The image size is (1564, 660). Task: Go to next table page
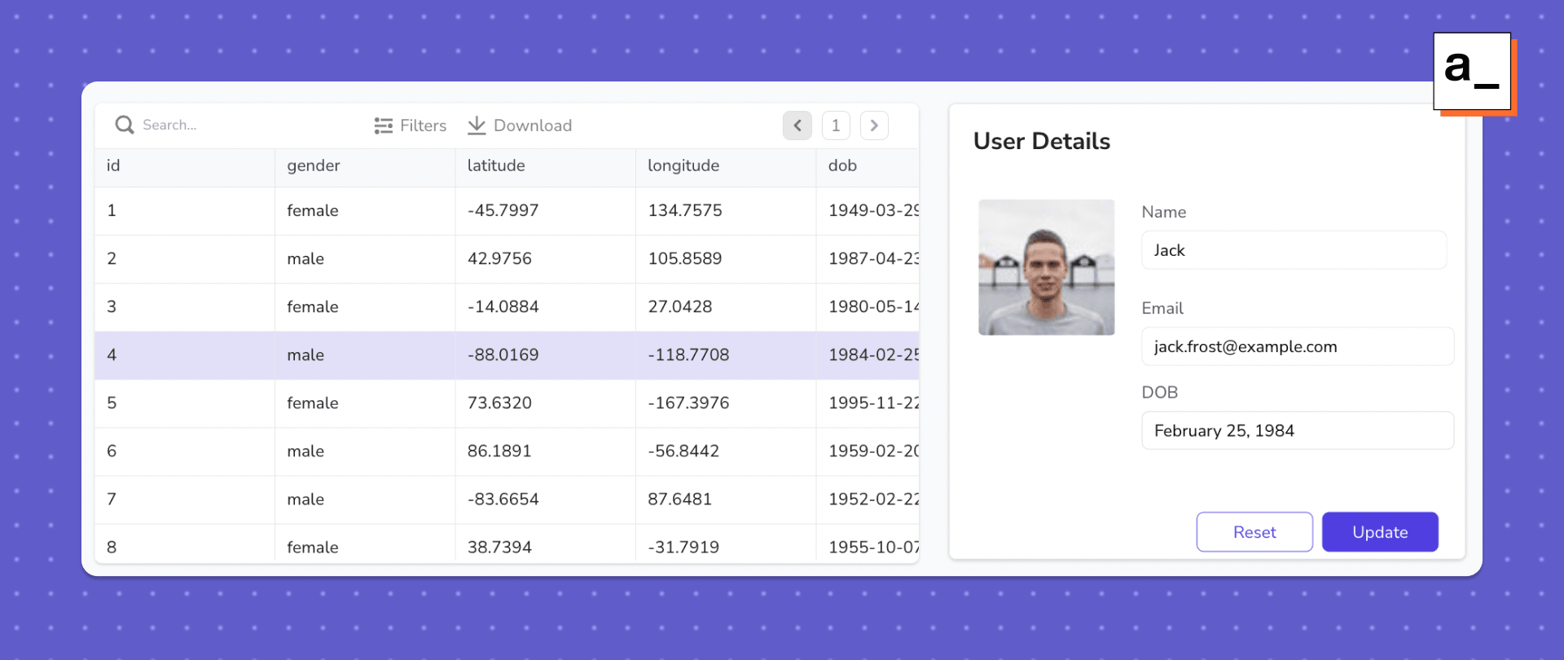pos(874,125)
